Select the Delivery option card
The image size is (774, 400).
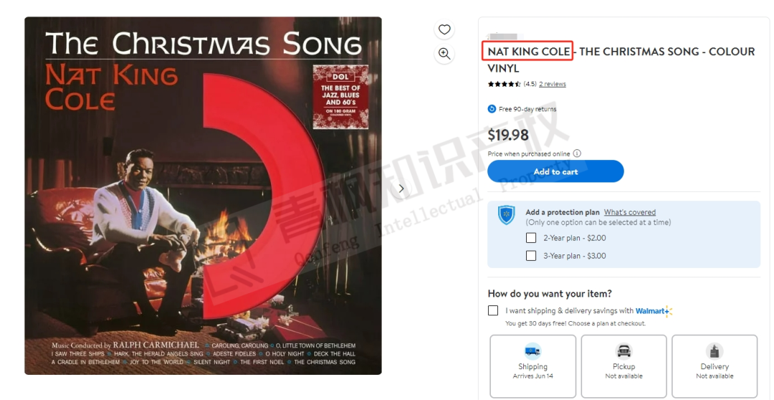coord(715,366)
